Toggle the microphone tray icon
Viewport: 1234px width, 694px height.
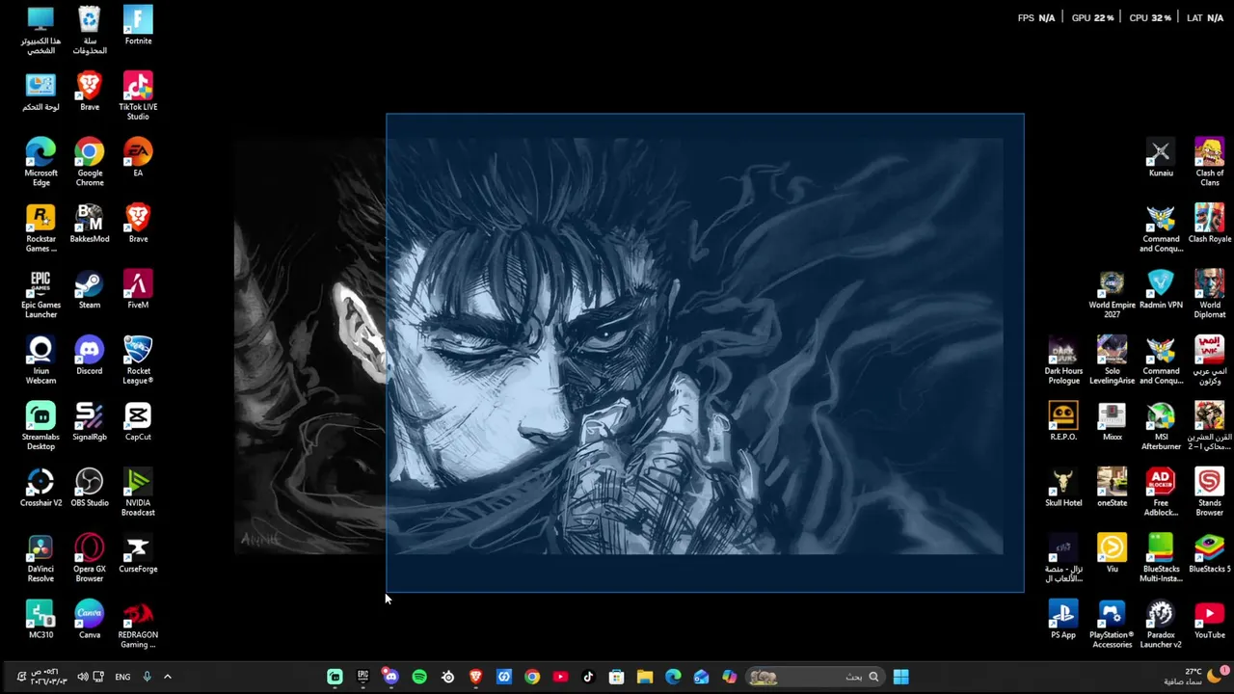coord(147,677)
